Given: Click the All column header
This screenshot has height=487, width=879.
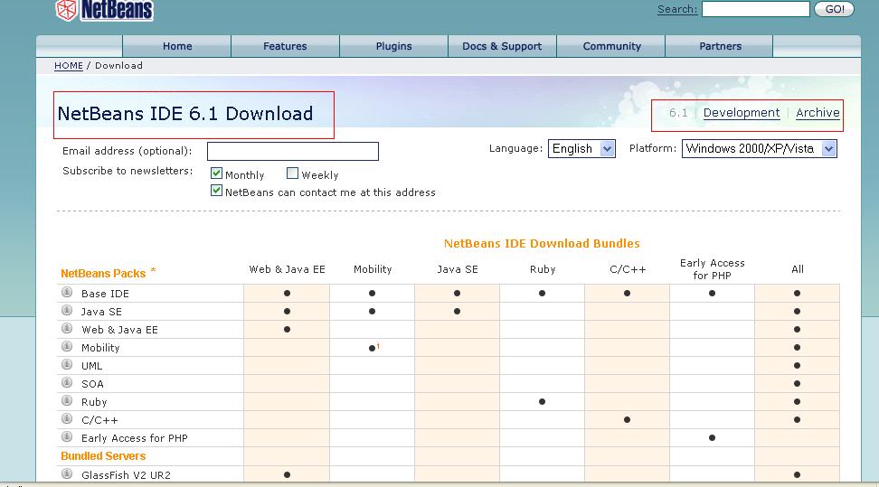Looking at the screenshot, I should click(797, 269).
